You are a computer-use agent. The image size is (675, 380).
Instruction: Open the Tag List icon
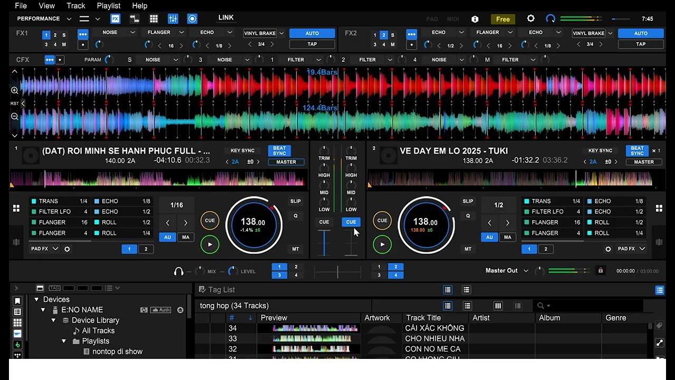tap(202, 289)
